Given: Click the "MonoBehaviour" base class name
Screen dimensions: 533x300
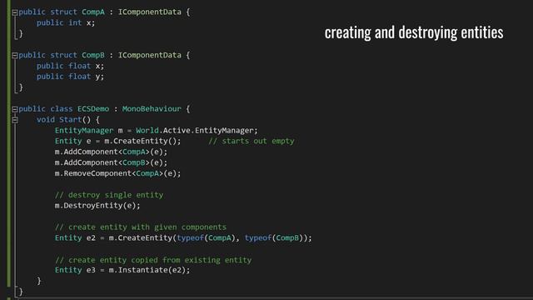Looking at the screenshot, I should point(152,109).
